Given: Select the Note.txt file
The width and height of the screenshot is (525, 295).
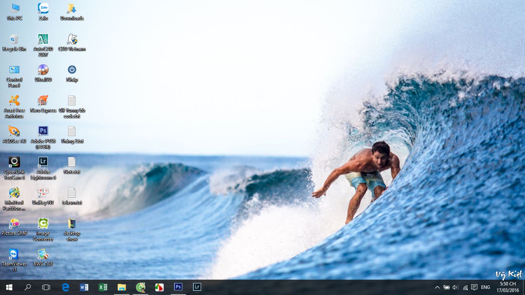Looking at the screenshot, I should (x=72, y=166).
